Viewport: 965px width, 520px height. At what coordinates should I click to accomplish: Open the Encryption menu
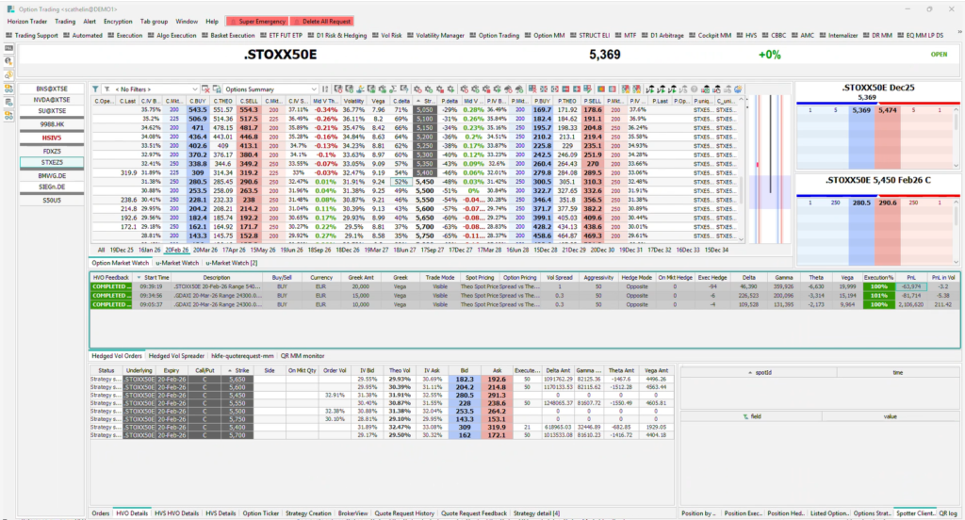point(118,22)
